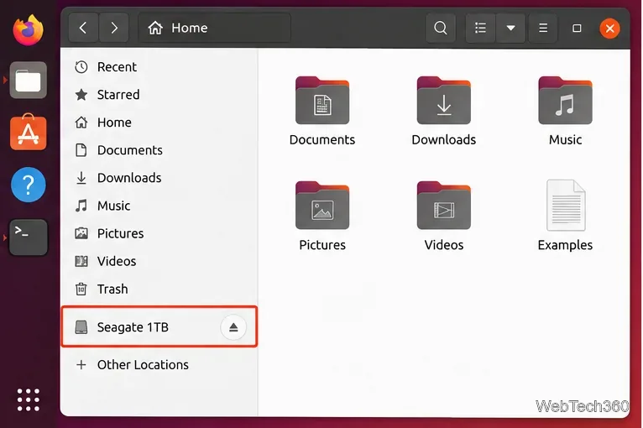This screenshot has width=643, height=428.
Task: Select the Pictures folder icon
Action: pos(322,206)
